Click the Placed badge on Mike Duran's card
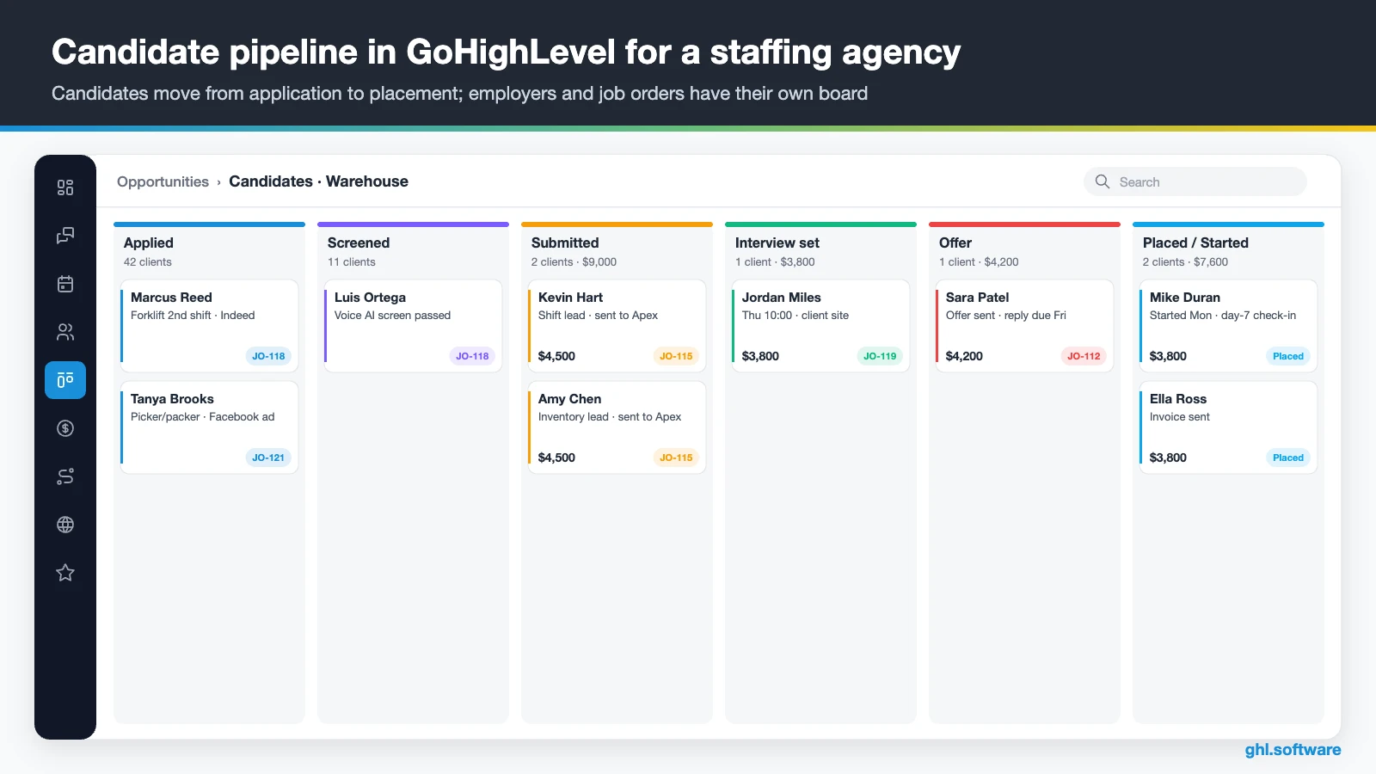 [x=1288, y=356]
